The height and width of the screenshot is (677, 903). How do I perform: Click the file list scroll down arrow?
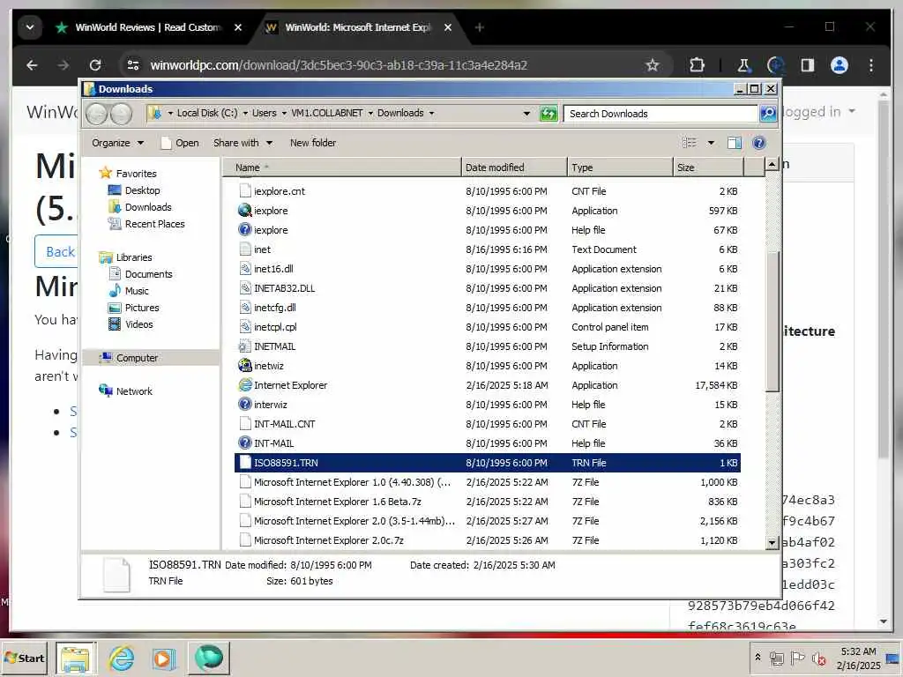coord(772,542)
